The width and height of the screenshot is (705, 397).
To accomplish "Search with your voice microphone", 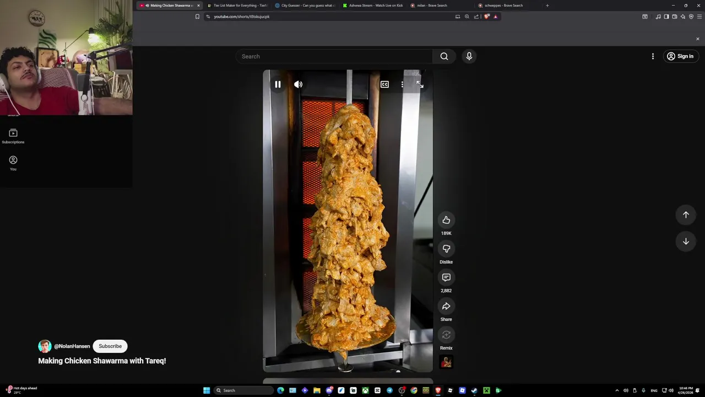I will click(469, 56).
